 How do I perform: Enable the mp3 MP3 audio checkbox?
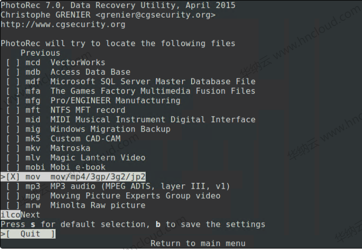tap(13, 186)
